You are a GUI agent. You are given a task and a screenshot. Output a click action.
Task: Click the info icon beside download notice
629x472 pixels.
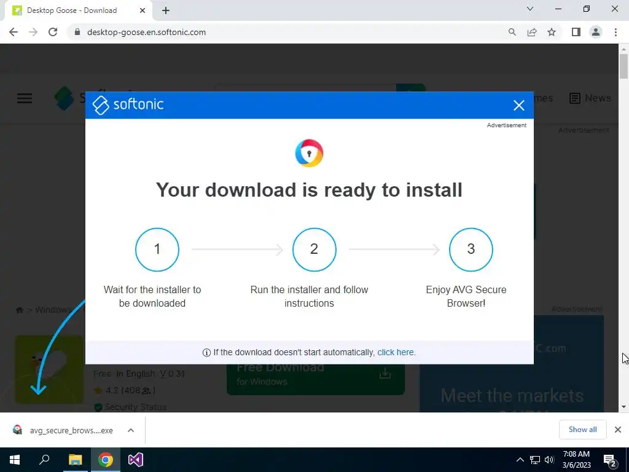pos(206,353)
